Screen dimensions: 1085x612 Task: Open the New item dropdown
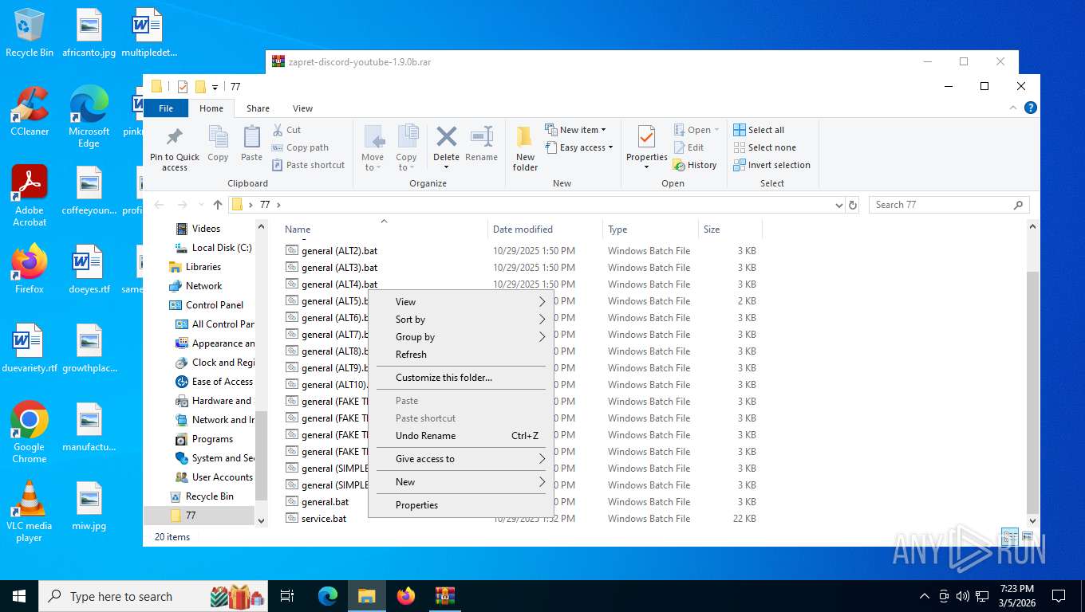tap(575, 130)
